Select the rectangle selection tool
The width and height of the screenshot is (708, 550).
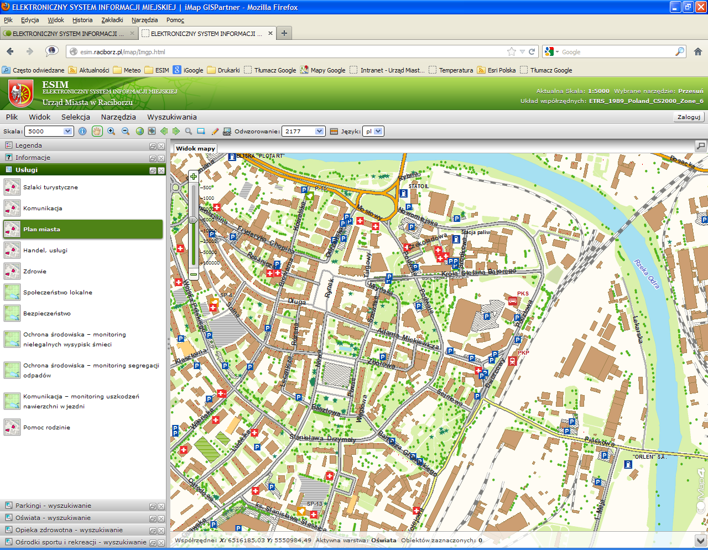(x=201, y=131)
